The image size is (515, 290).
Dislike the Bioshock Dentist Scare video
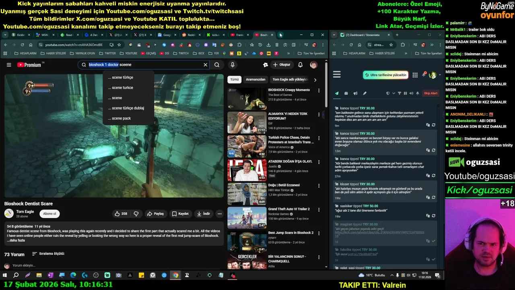pos(136,214)
